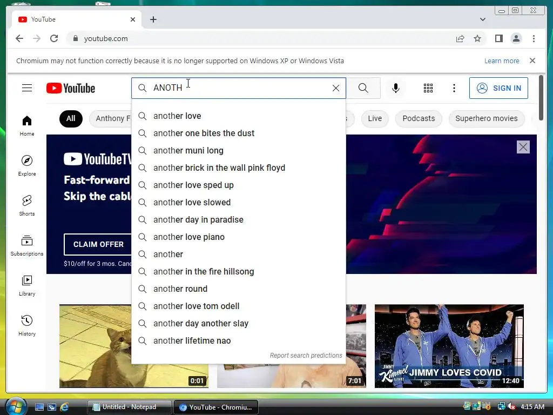Launch Internet Explorer from quick launch

click(x=65, y=407)
